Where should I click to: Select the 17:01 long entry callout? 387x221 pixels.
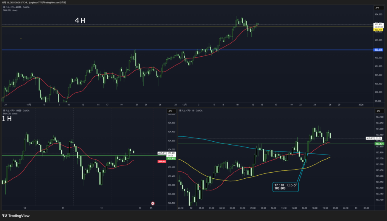tap(285, 187)
